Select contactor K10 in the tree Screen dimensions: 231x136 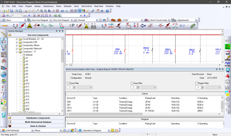tap(27, 84)
